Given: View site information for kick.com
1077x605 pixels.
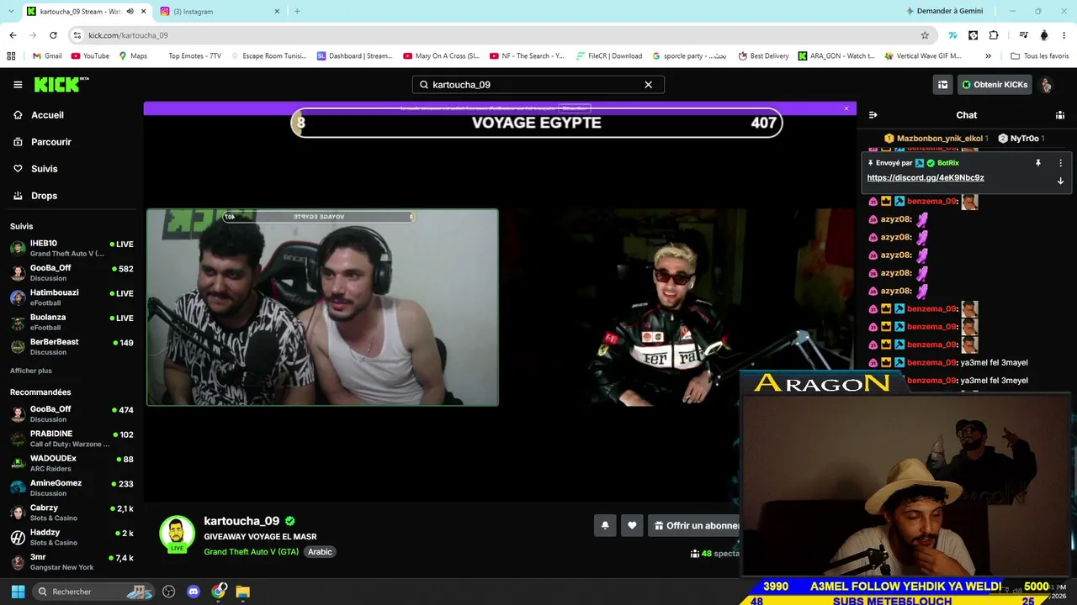Looking at the screenshot, I should [x=77, y=35].
